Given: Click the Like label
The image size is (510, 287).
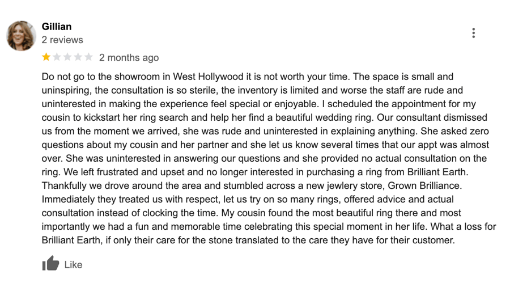Looking at the screenshot, I should (x=73, y=264).
